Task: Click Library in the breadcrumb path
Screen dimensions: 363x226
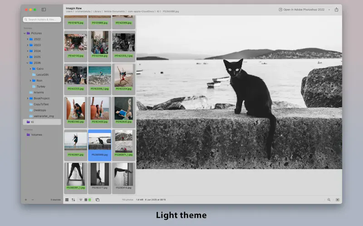Action: click(x=97, y=11)
